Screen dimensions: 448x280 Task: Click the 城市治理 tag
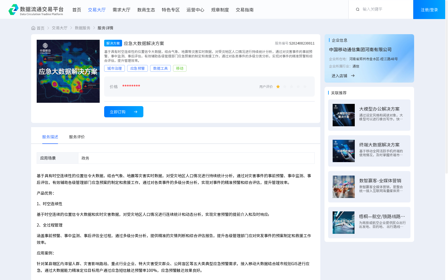(115, 68)
